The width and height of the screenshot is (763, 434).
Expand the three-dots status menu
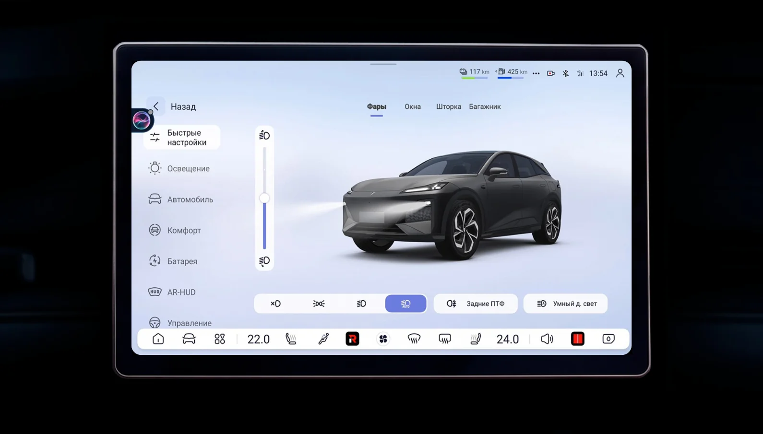536,73
